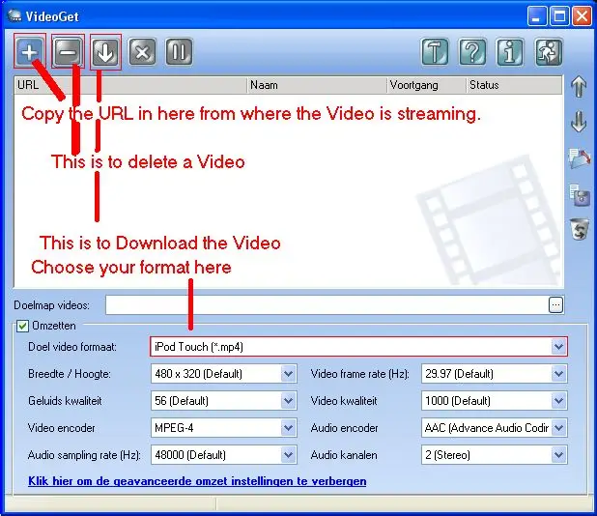This screenshot has width=597, height=516.
Task: Sort by the Naam column header
Action: (317, 85)
